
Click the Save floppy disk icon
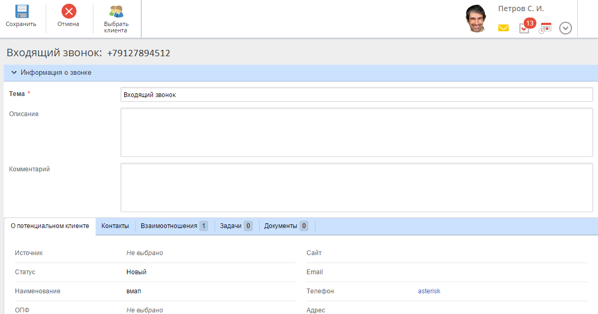(21, 11)
